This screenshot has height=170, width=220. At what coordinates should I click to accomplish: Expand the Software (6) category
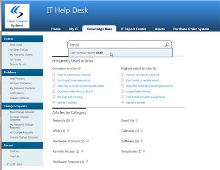(142, 141)
